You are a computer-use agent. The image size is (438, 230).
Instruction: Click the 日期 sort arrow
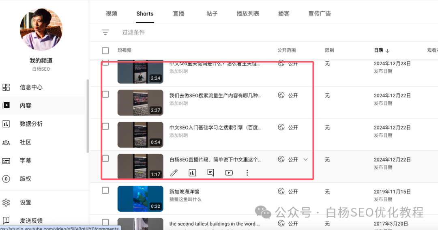coord(387,51)
